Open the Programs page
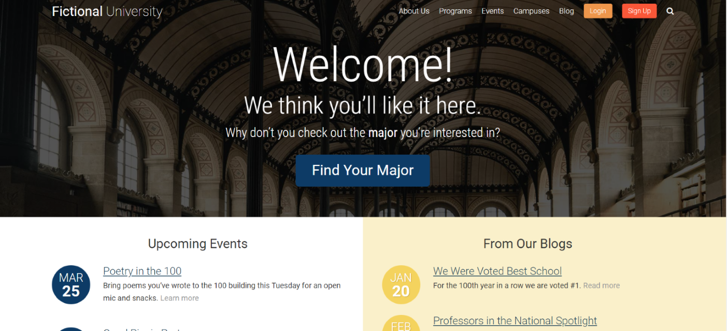The width and height of the screenshot is (727, 331). click(455, 11)
